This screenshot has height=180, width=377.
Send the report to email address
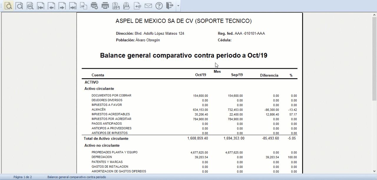pyautogui.click(x=137, y=6)
